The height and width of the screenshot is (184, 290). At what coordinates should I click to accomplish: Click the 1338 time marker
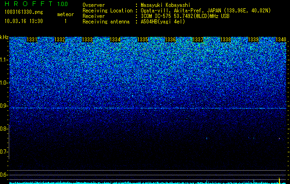tap(225, 40)
